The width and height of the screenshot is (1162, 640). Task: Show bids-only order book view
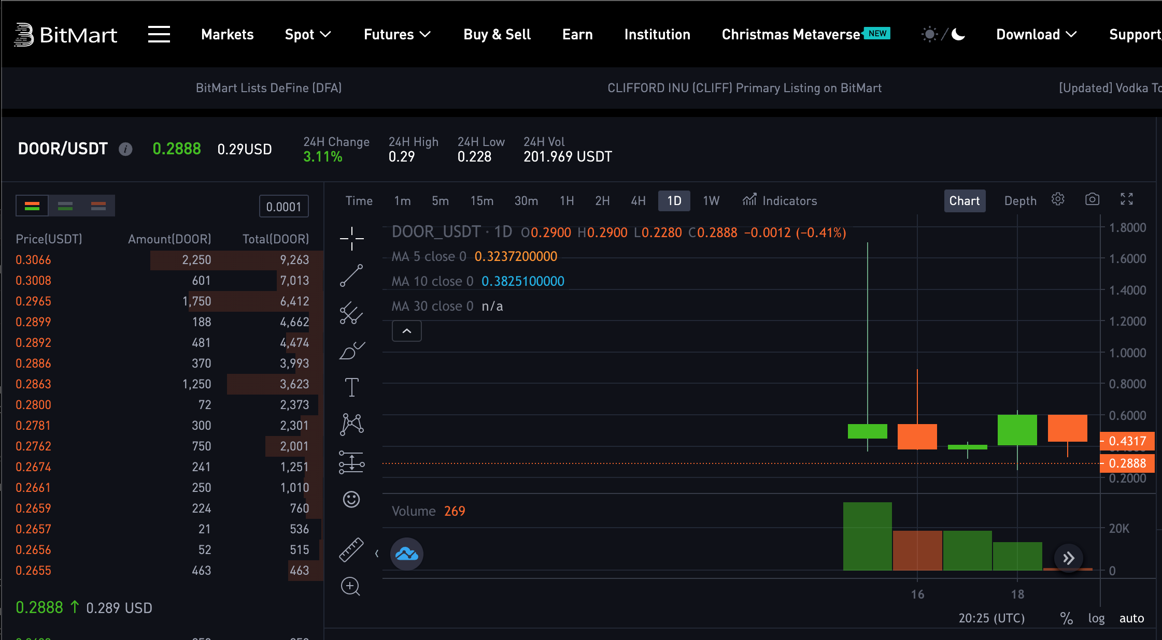point(65,206)
